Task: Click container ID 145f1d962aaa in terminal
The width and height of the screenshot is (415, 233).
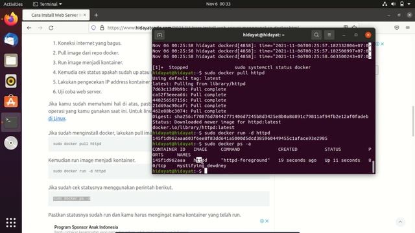Action: coord(169,160)
